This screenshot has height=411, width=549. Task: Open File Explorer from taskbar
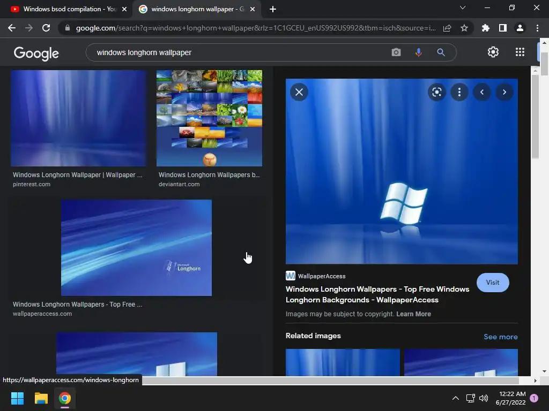point(41,398)
